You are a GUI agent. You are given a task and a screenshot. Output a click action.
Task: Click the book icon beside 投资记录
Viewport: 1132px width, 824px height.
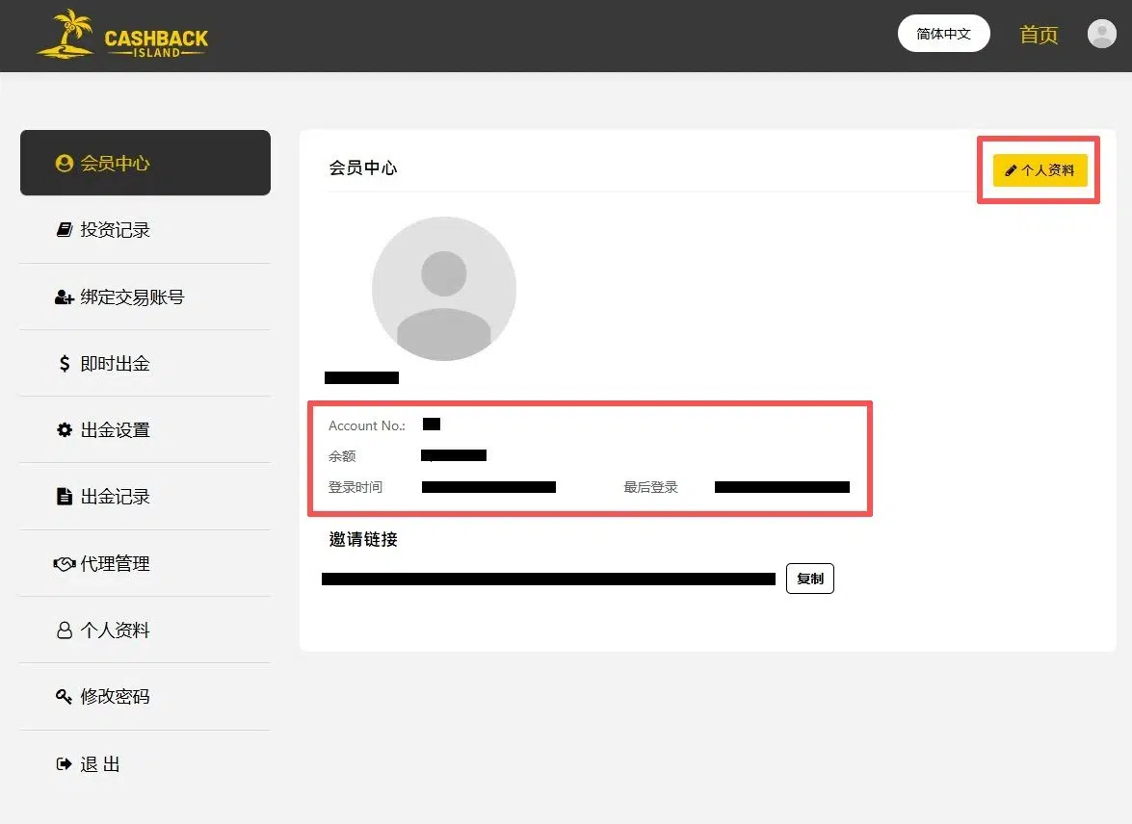point(65,229)
